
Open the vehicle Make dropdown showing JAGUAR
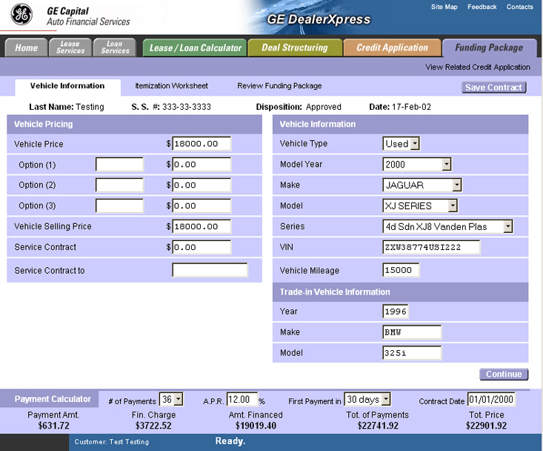422,185
